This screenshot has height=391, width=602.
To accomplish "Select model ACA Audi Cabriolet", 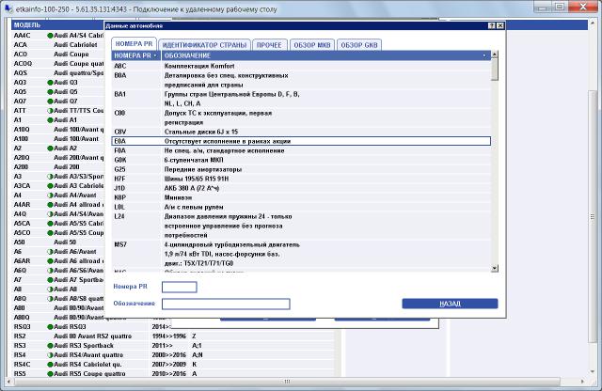I will [57, 45].
